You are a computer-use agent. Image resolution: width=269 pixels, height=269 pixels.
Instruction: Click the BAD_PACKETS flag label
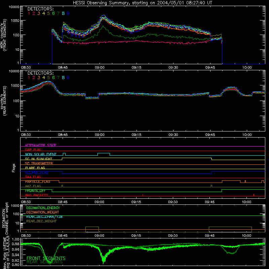click(37, 195)
